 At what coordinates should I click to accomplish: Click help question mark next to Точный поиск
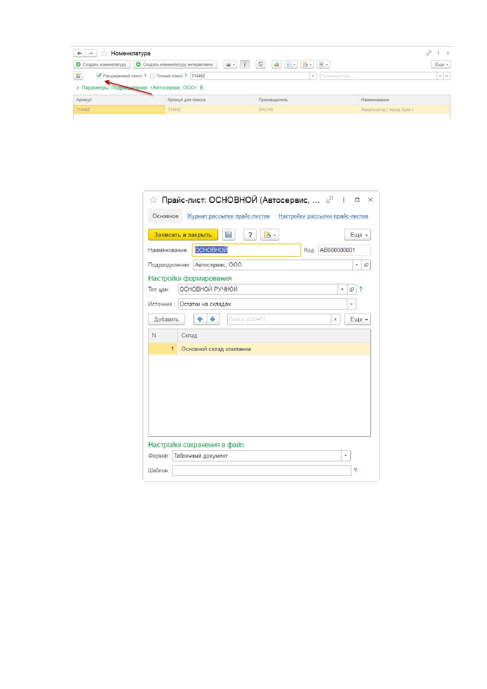pyautogui.click(x=186, y=76)
